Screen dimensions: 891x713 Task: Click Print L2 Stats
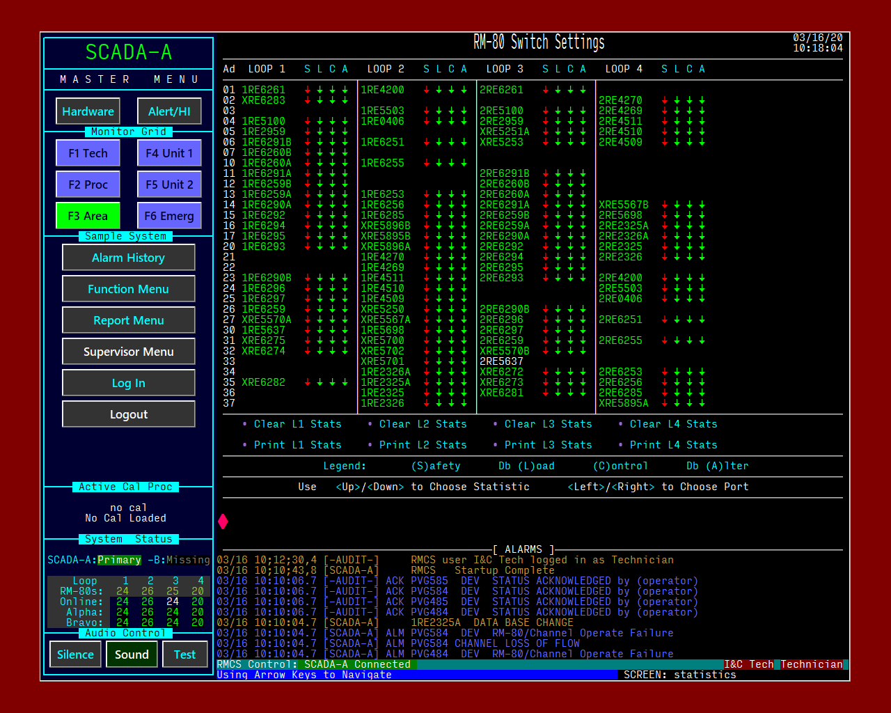423,445
